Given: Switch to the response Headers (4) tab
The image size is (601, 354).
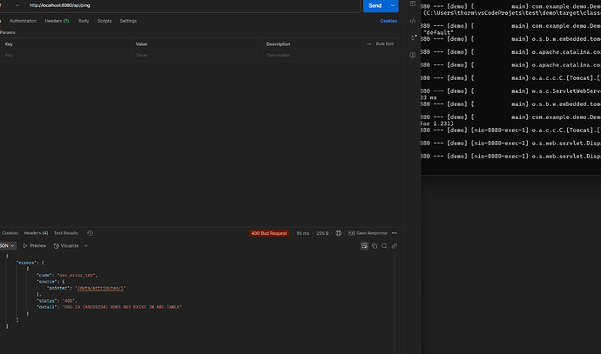Looking at the screenshot, I should (36, 233).
